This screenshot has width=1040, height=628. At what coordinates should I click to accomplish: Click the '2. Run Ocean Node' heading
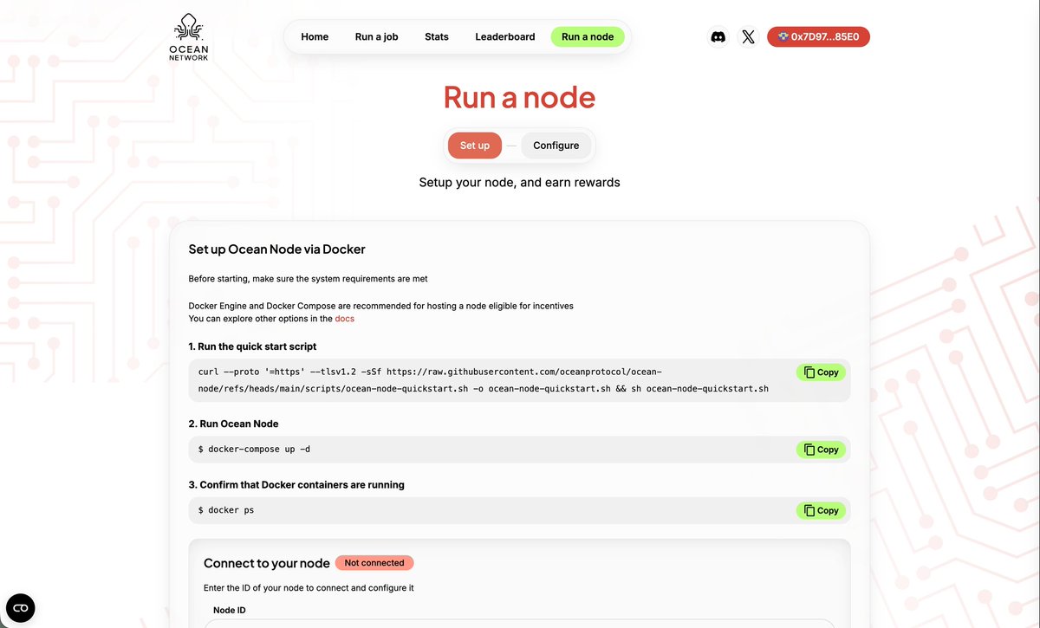point(234,424)
